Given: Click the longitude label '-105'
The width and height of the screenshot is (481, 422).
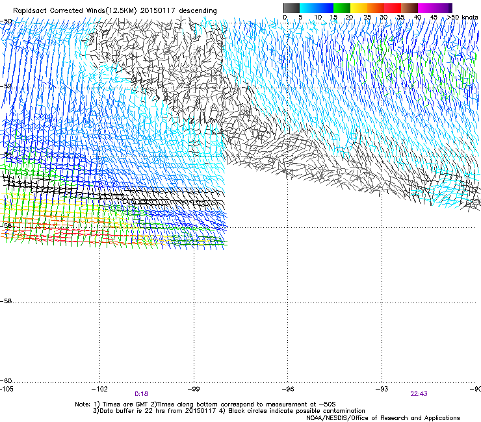Looking at the screenshot, I should 6,389.
